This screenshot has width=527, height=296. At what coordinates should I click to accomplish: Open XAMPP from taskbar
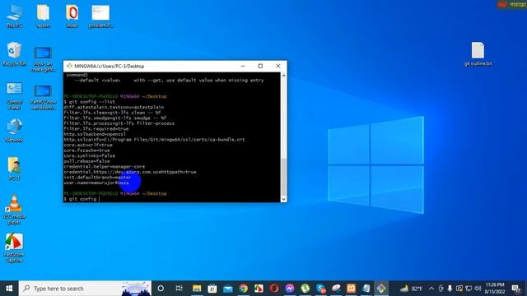[x=352, y=289]
